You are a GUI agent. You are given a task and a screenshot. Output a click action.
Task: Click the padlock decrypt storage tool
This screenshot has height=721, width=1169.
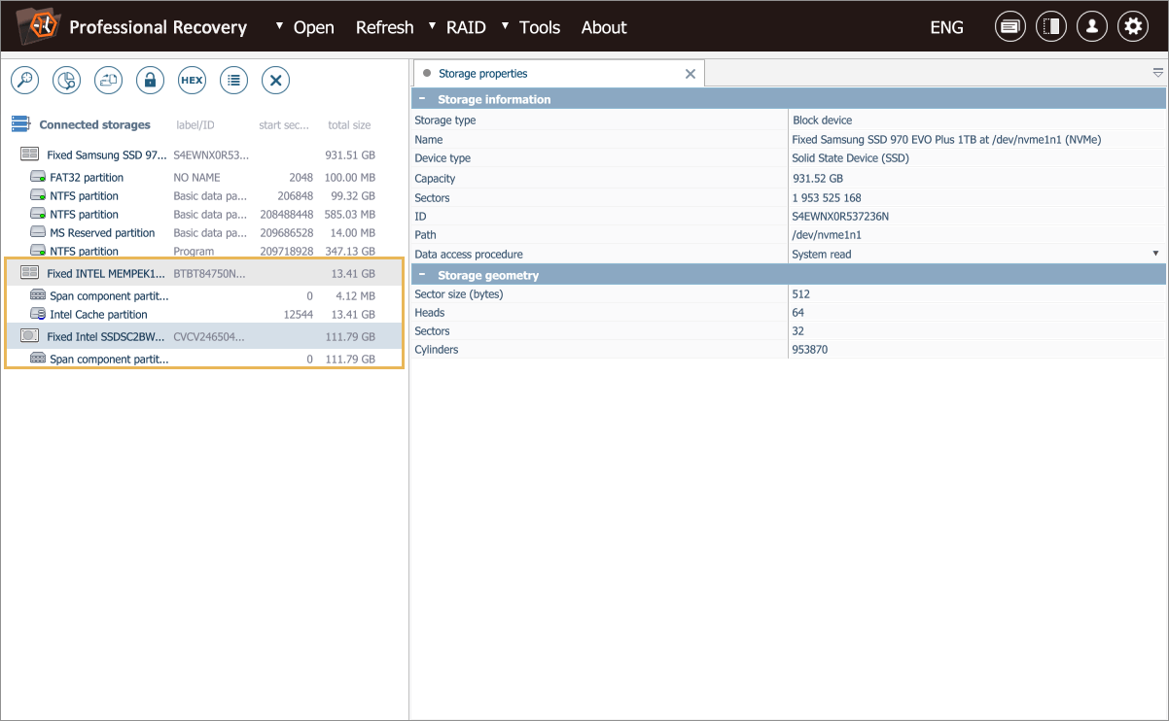[150, 81]
